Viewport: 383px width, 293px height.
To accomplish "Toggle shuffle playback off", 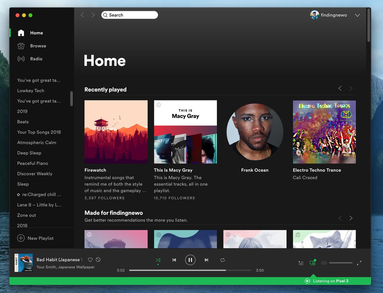I will [158, 260].
